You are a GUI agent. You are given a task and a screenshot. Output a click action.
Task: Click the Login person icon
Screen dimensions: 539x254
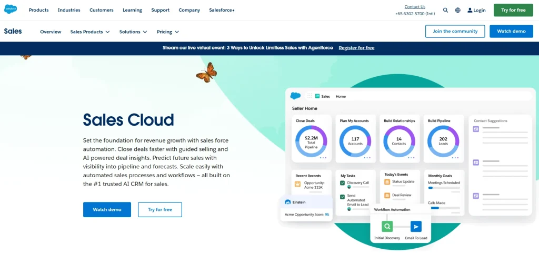470,11
